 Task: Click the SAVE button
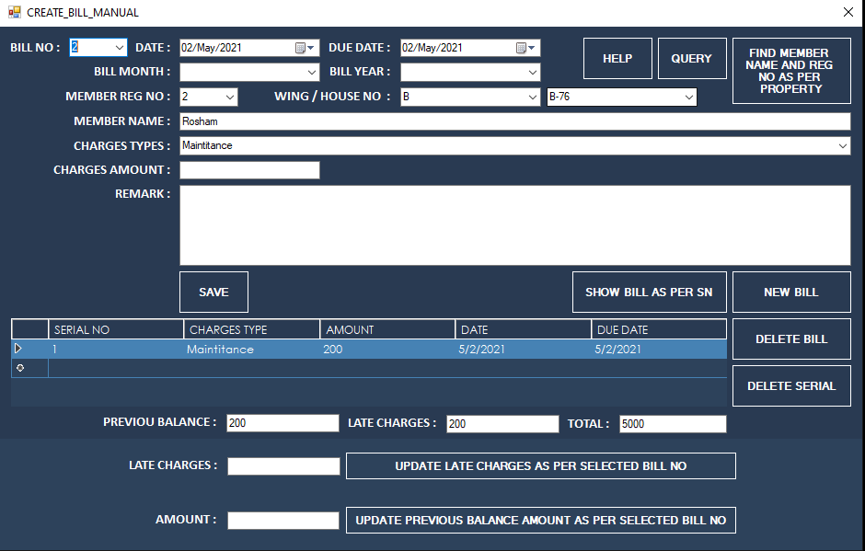click(x=213, y=293)
